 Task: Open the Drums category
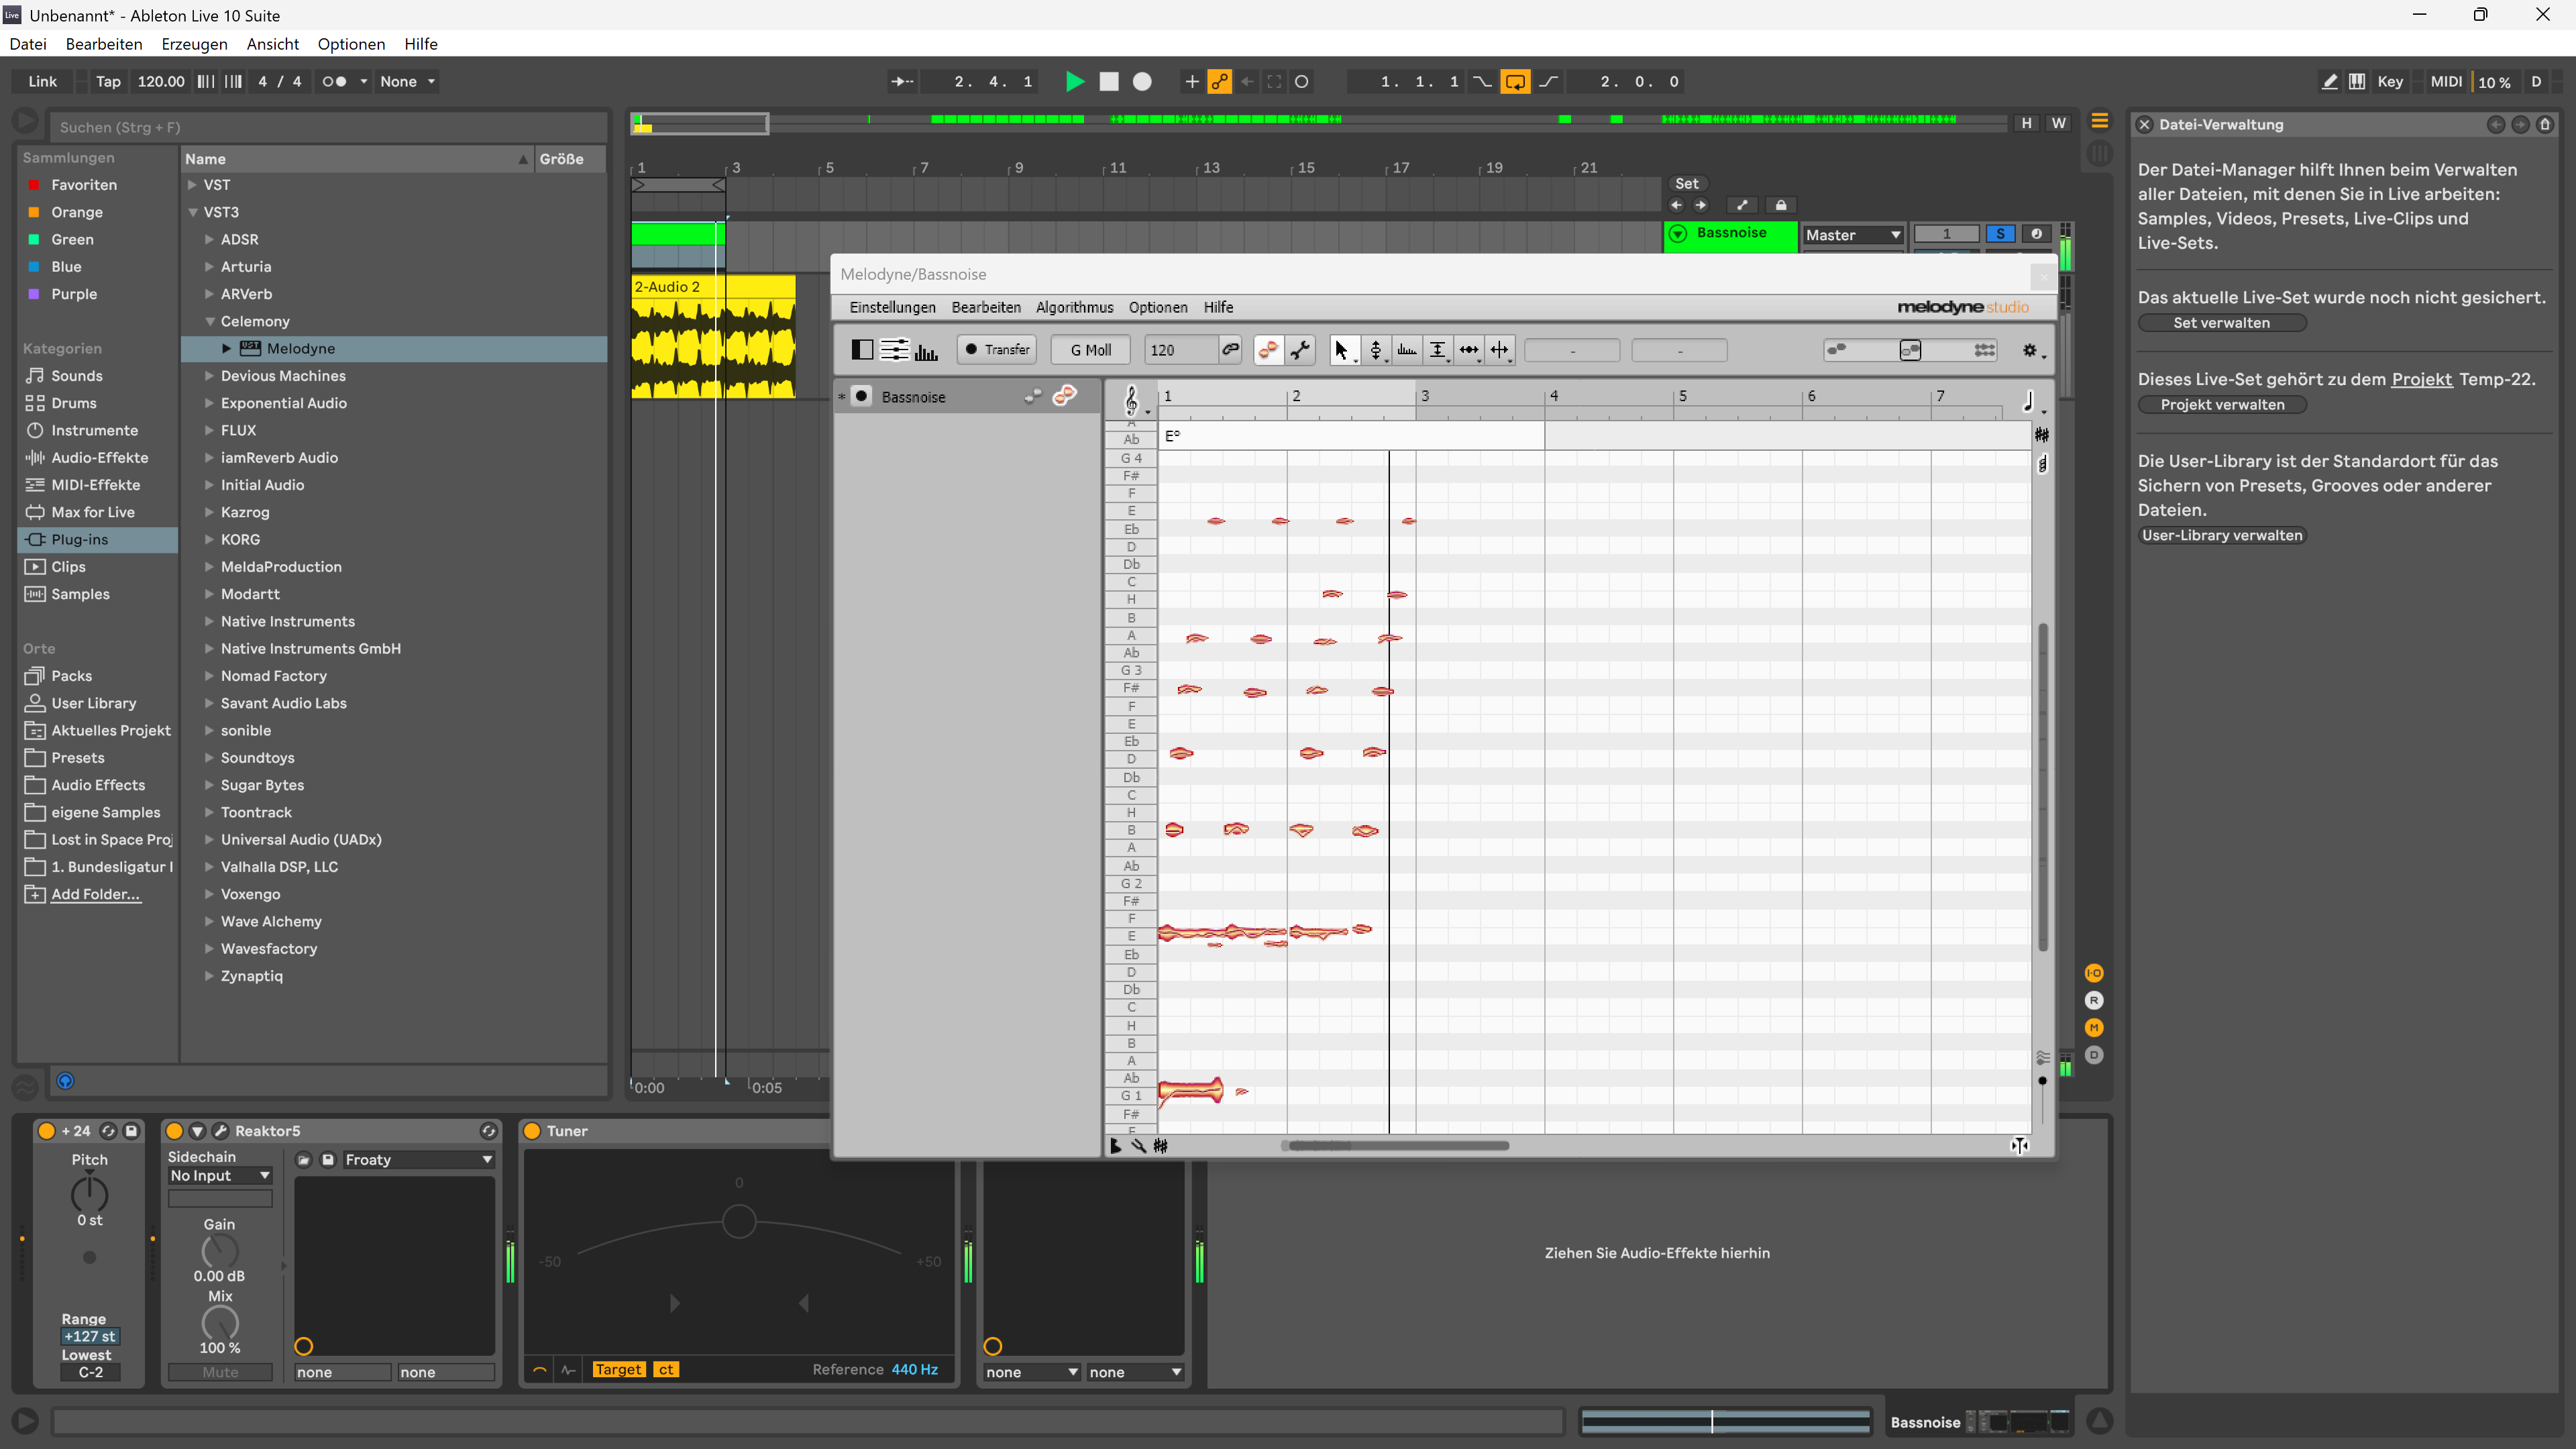(x=74, y=403)
